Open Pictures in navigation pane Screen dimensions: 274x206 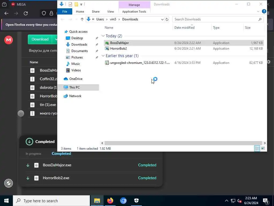tap(77, 57)
